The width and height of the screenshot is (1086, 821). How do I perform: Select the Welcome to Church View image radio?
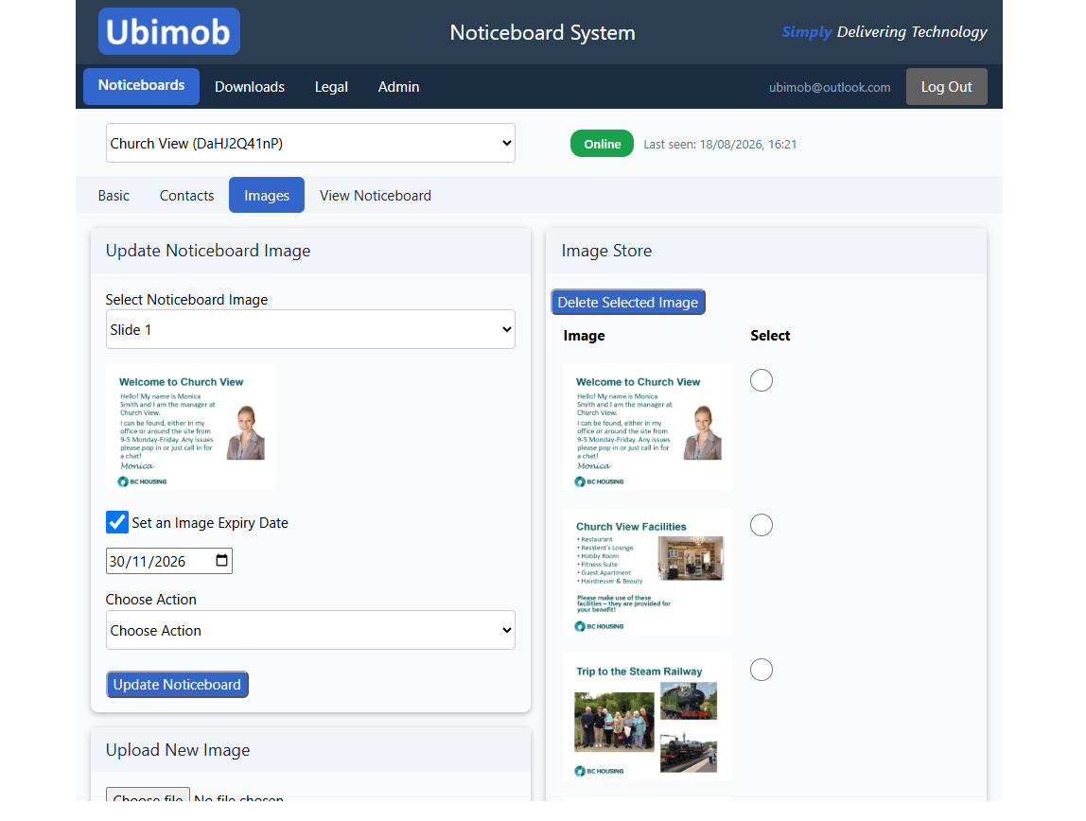(762, 380)
